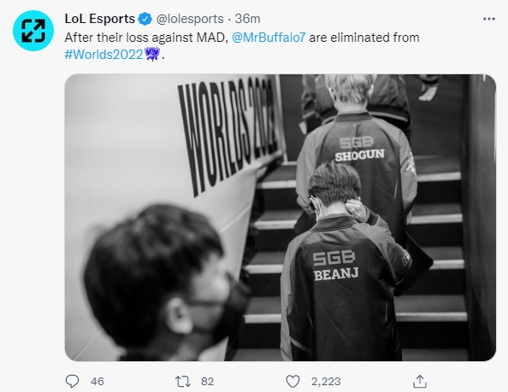Visit the @MrBuffalo7 mention
508x392 pixels.
[x=269, y=38]
